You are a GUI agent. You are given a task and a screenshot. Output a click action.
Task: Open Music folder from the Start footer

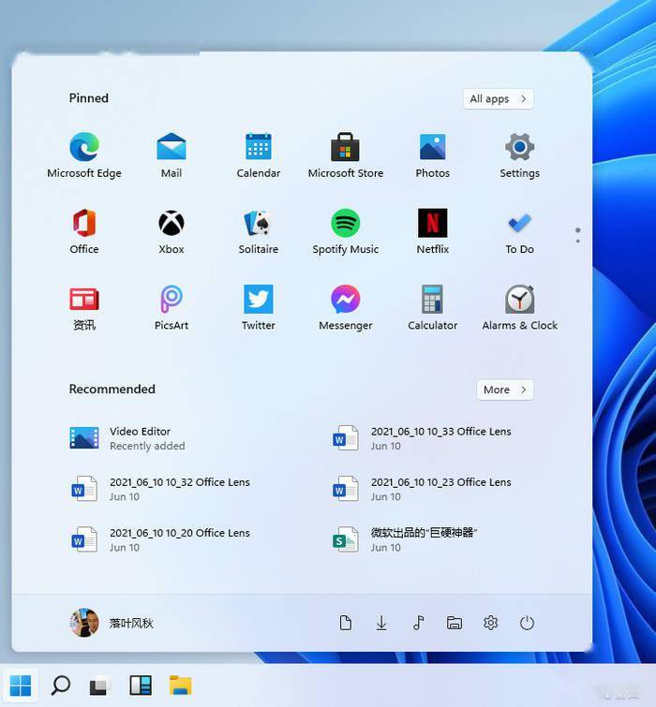click(x=418, y=623)
